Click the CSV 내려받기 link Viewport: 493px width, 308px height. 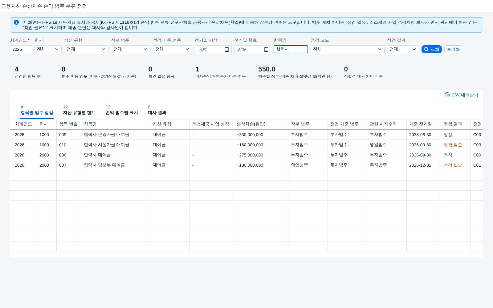(x=461, y=95)
